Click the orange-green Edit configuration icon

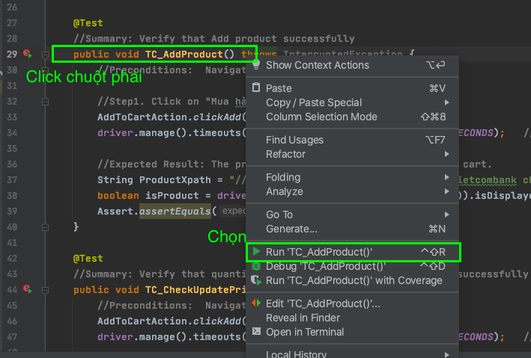(x=256, y=303)
